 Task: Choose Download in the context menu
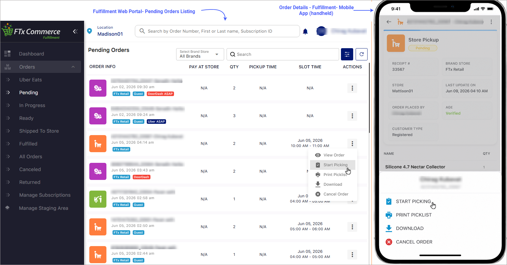(x=333, y=184)
